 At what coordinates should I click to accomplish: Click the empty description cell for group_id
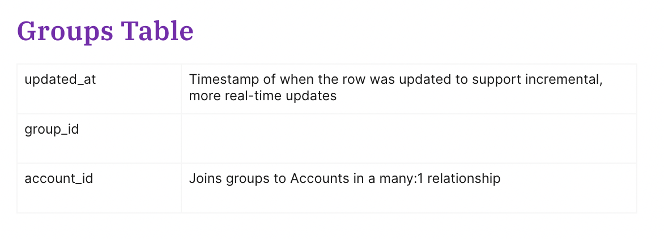408,138
